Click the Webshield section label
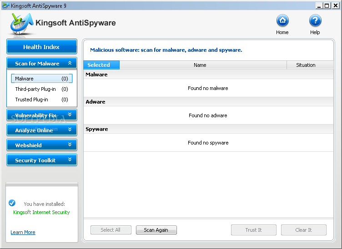This screenshot has width=342, height=249. (28, 145)
